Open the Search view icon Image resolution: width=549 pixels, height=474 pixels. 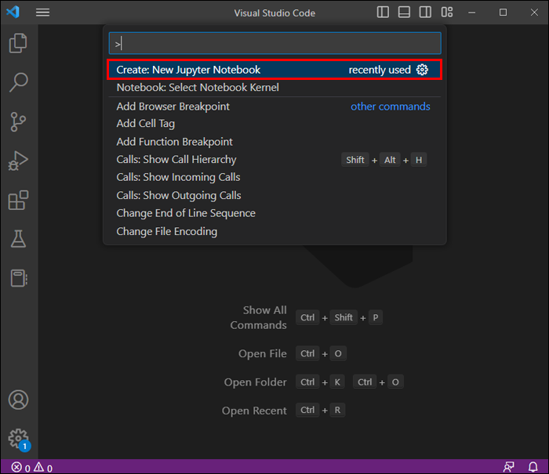tap(18, 82)
